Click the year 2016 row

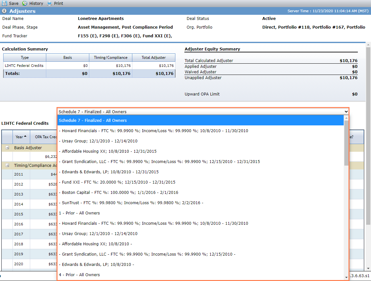point(29,224)
